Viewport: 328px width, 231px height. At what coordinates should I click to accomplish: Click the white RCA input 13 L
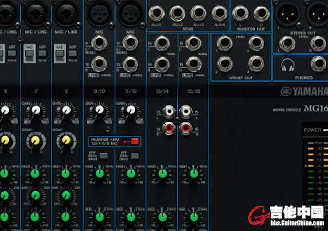168,111
